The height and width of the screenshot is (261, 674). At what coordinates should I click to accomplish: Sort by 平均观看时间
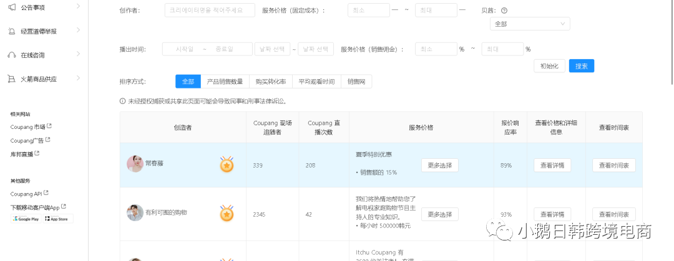(317, 81)
